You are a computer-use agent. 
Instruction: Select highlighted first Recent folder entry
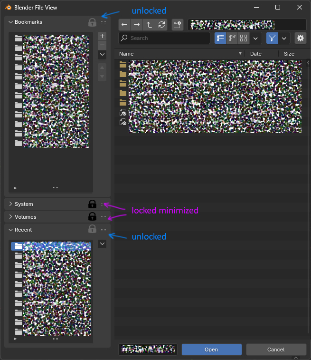point(51,246)
